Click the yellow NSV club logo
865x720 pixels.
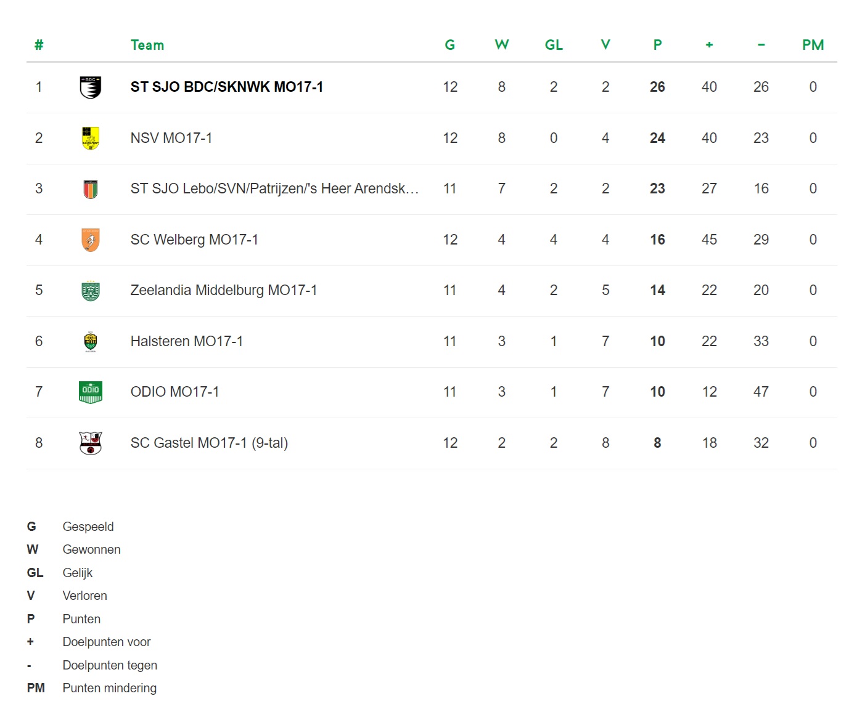click(x=91, y=138)
